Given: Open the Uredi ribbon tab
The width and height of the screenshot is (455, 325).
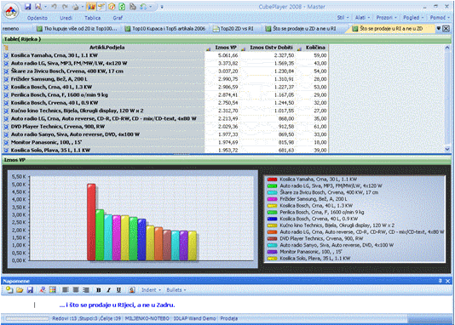Looking at the screenshot, I should (66, 18).
